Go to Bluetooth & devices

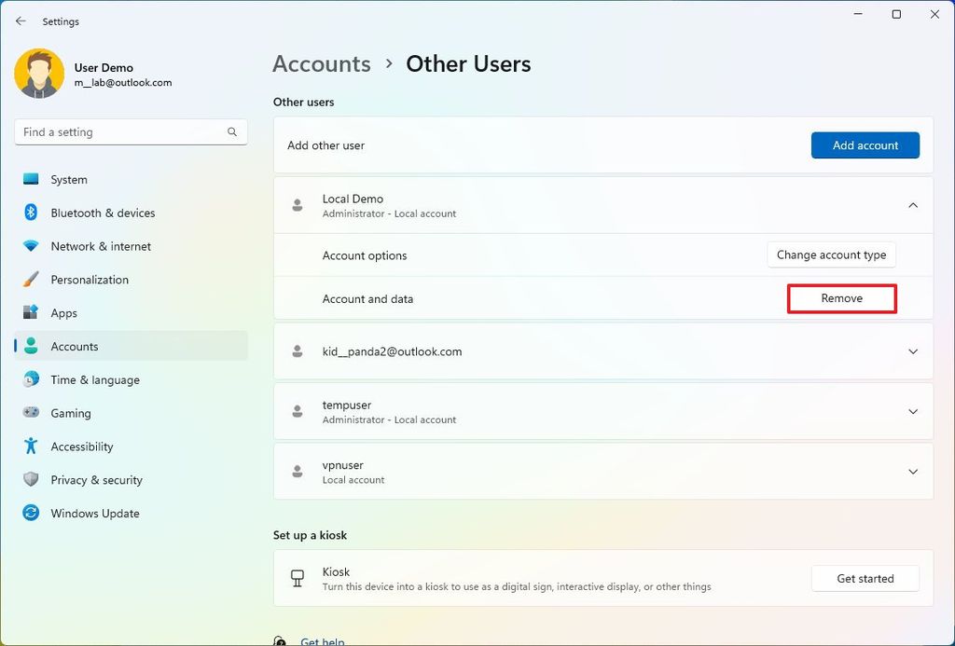(x=131, y=213)
